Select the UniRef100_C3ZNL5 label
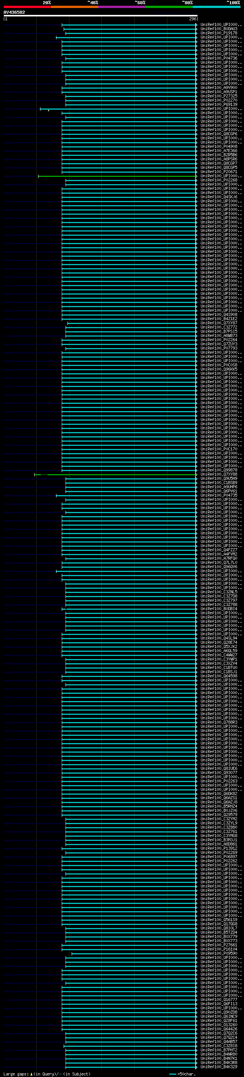This screenshot has width=244, height=1077. (219, 592)
